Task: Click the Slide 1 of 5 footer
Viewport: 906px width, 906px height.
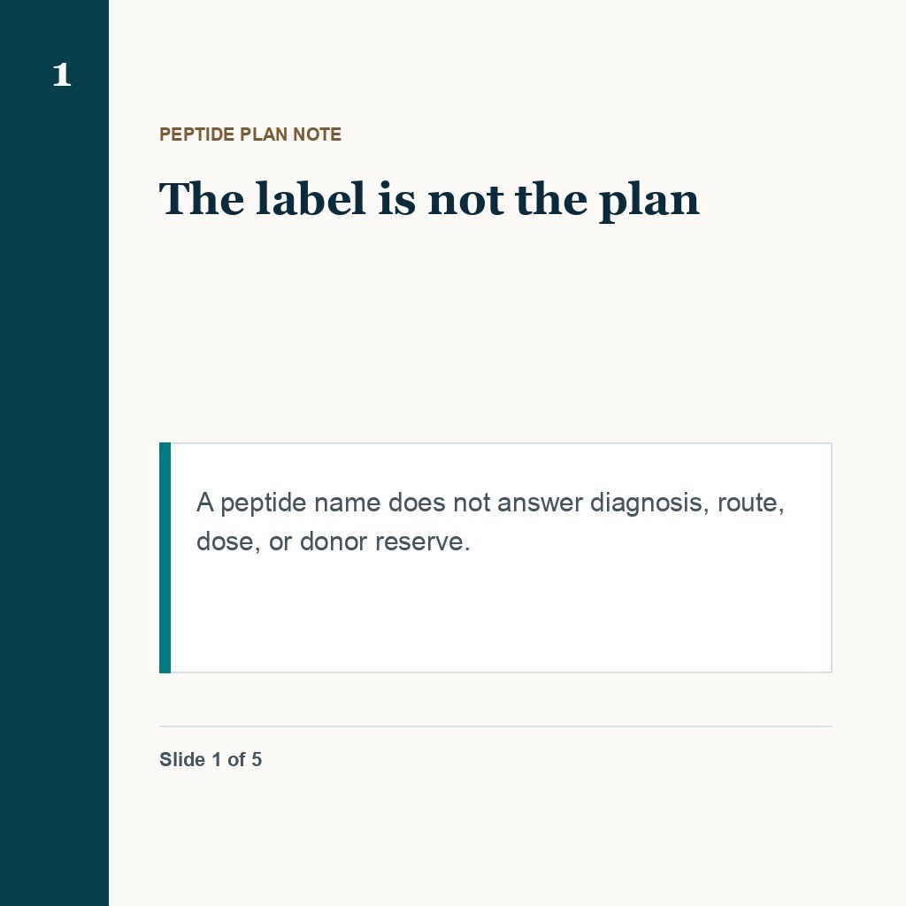Action: [211, 759]
